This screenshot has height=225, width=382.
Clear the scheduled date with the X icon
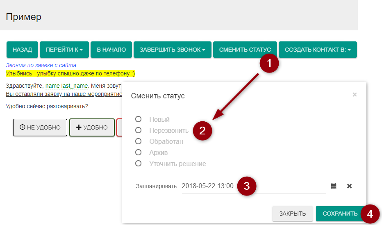[x=349, y=186]
